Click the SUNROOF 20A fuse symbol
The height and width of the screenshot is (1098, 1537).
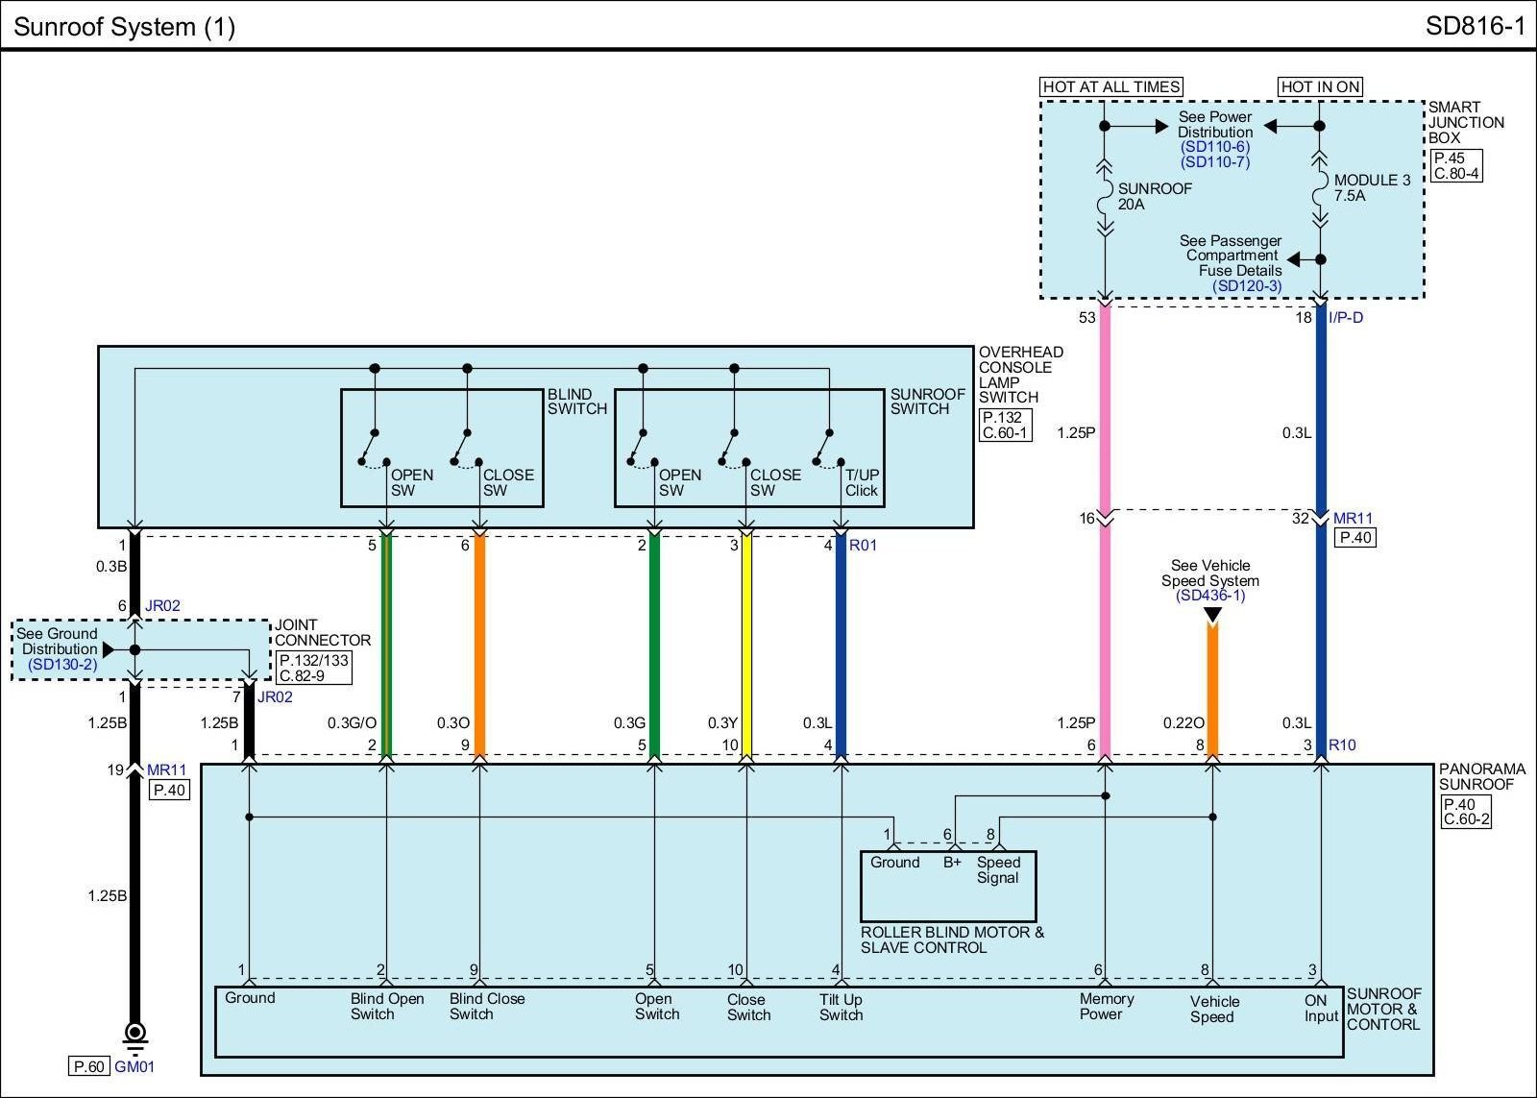1105,197
